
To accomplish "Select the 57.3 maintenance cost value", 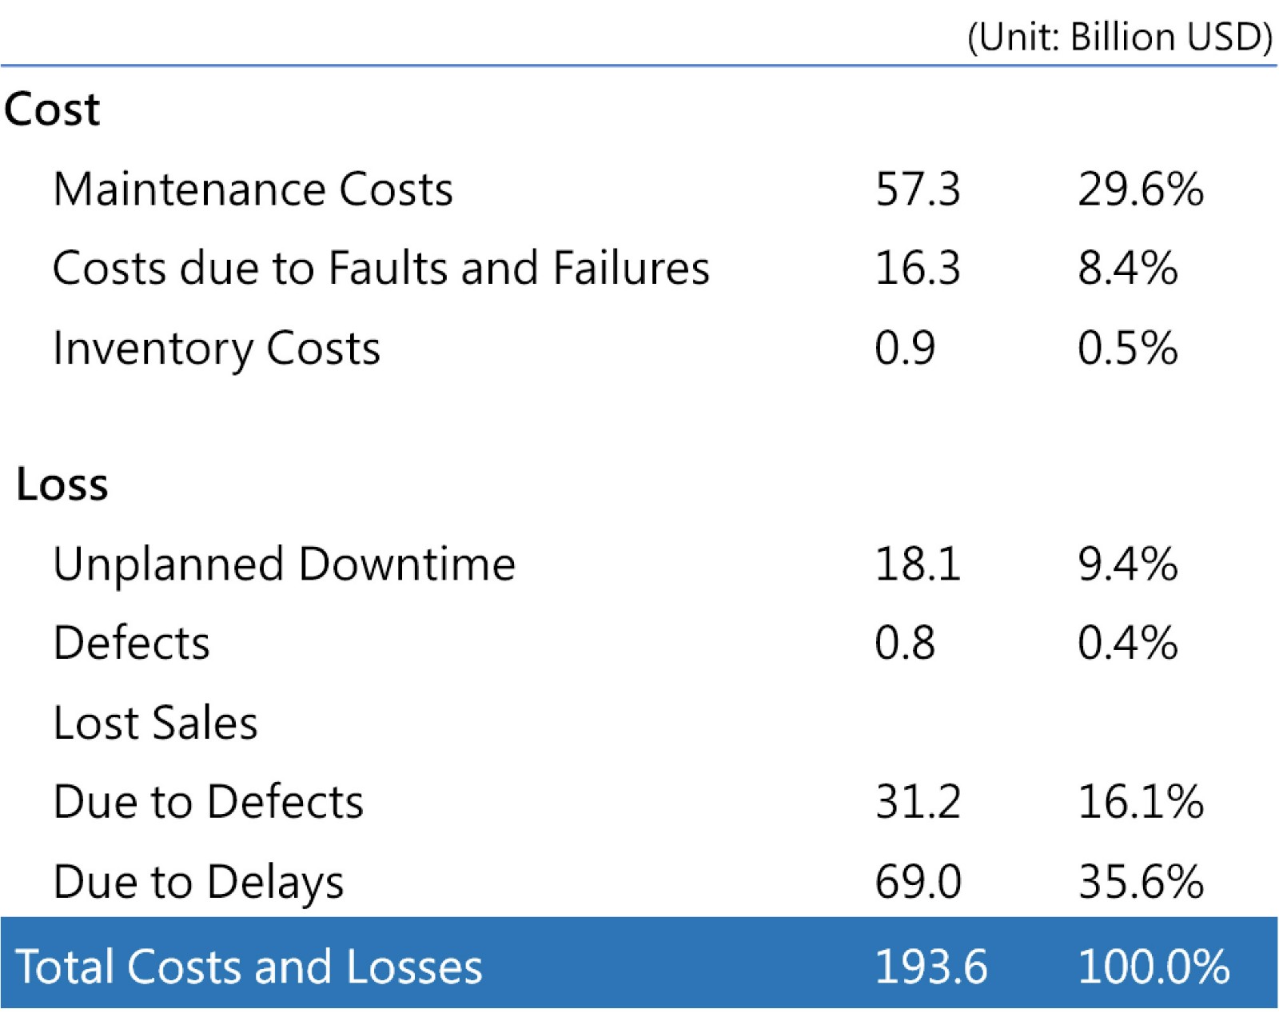I will 917,189.
